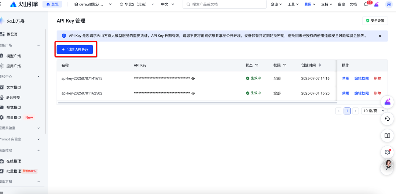Open 安全设置
This screenshot has height=194, width=396.
pos(375,21)
